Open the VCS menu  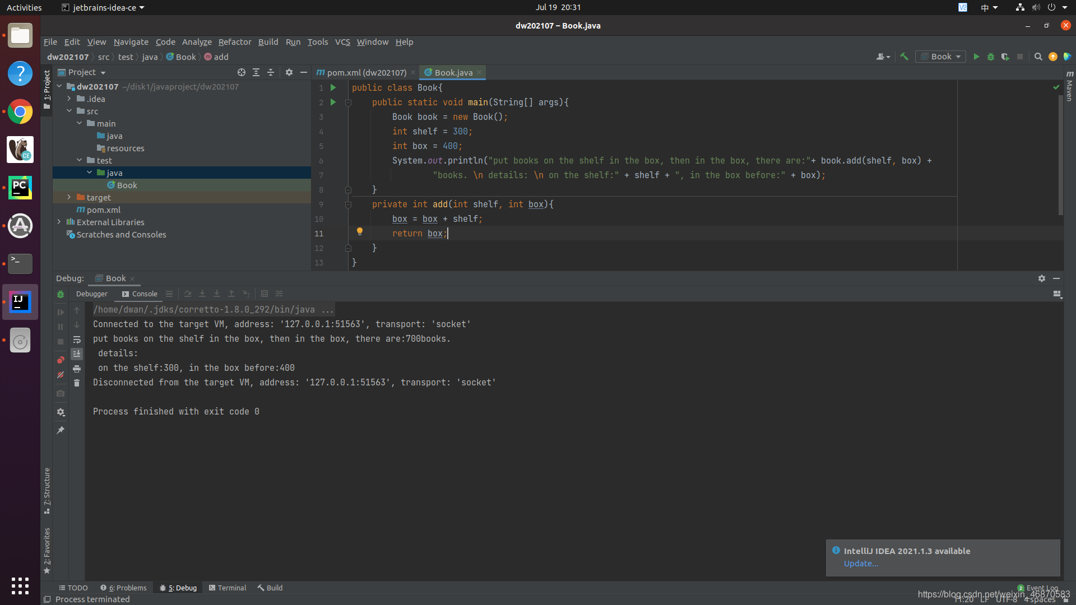click(342, 42)
